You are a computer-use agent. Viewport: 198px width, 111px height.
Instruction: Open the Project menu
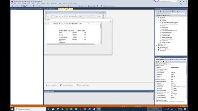(24, 4)
